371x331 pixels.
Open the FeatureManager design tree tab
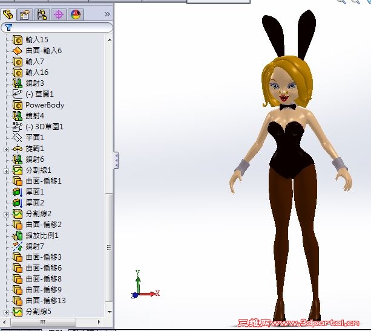[x=8, y=14]
